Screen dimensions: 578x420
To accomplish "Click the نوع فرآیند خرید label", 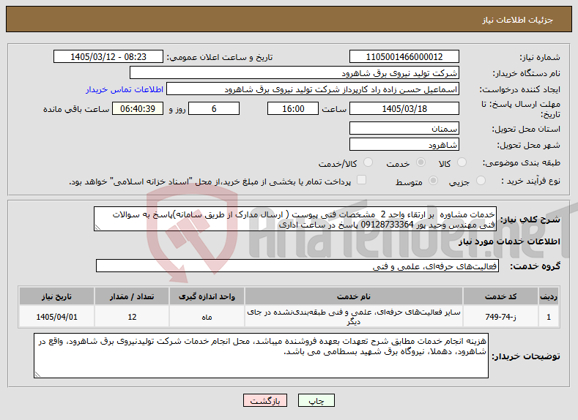I will (x=530, y=181).
